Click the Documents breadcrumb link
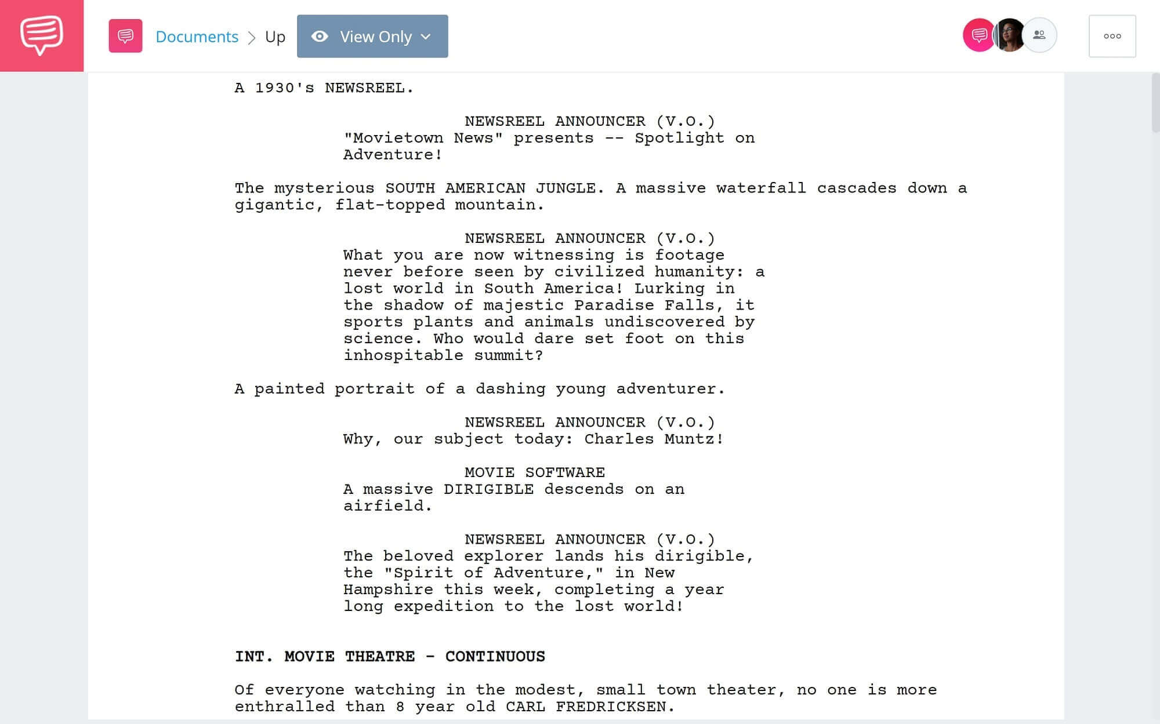Viewport: 1160px width, 724px height. coord(195,36)
